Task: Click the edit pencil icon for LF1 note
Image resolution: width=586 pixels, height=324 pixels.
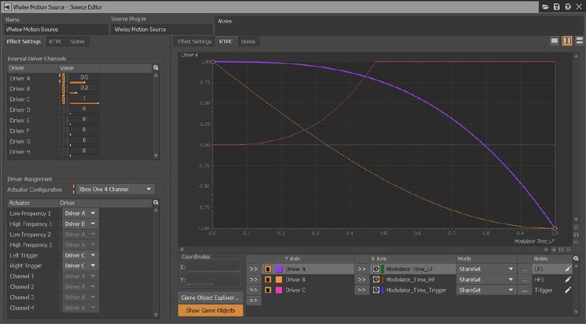Action: [x=568, y=269]
